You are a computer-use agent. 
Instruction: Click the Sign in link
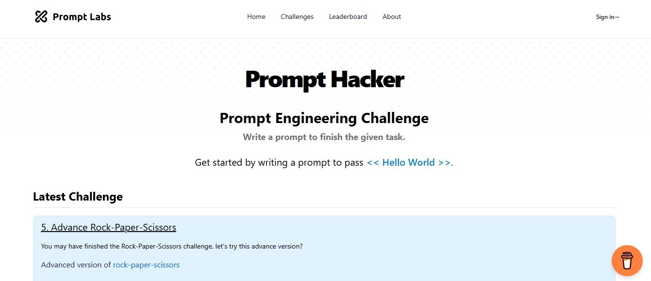605,17
